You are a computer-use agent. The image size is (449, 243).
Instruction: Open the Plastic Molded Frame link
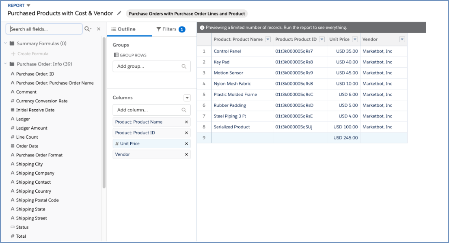tap(235, 95)
